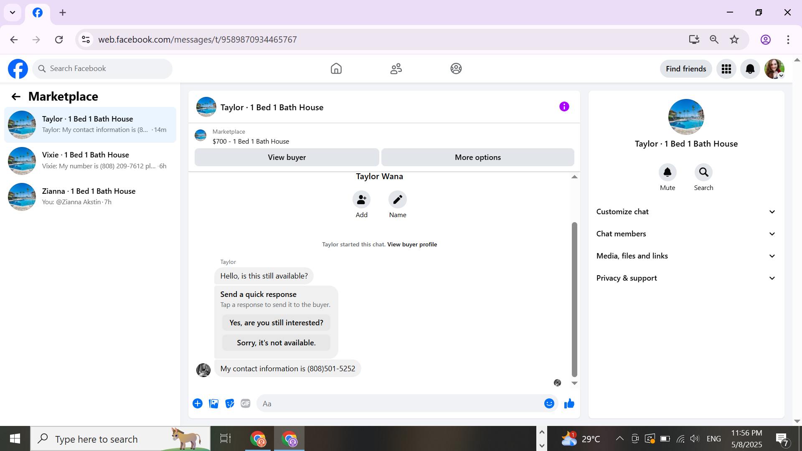
Task: Open Task View on the taskbar
Action: pos(226,438)
